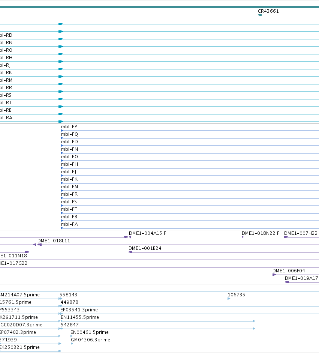Viewport: 319px width, 353px height.
Task: Select the 542847 insertion label
Action: [x=69, y=325]
